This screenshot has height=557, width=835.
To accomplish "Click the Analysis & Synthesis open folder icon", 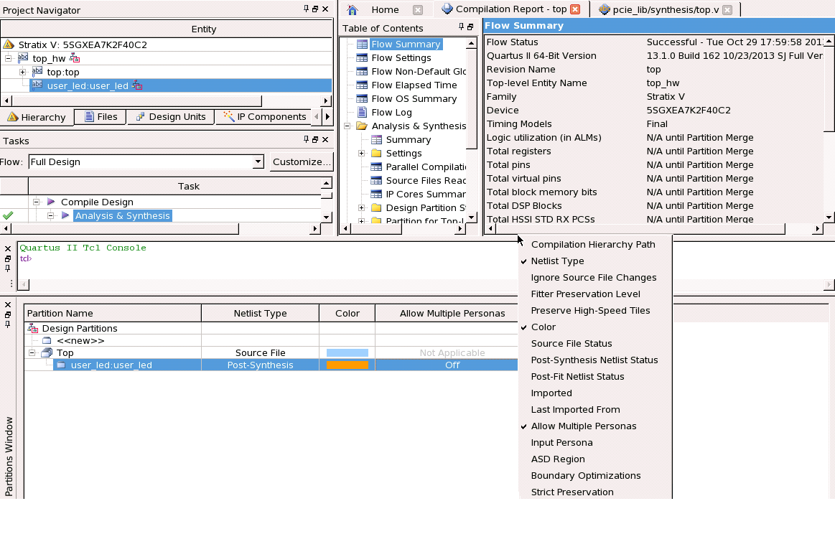I will point(362,126).
